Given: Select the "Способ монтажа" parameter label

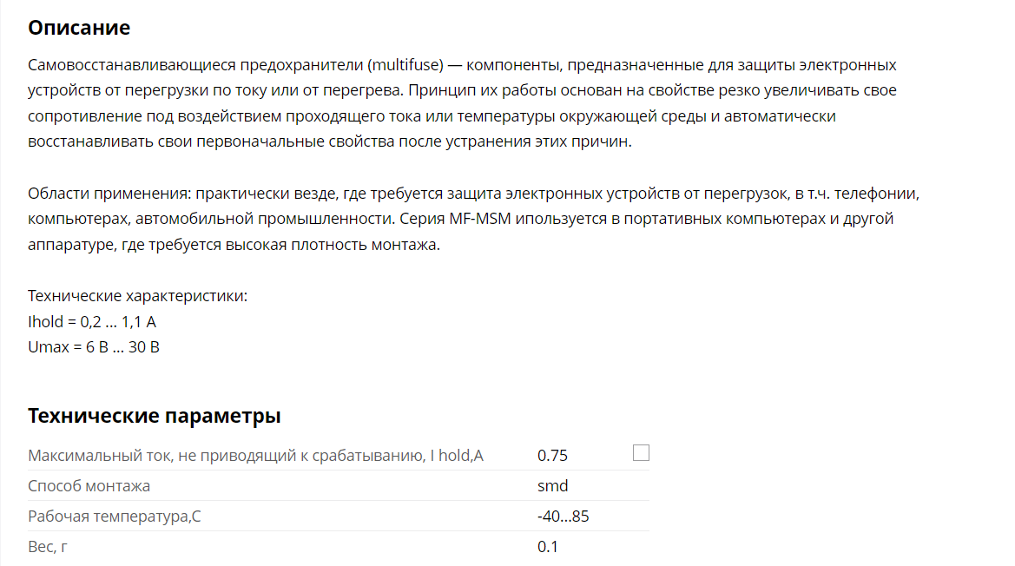Looking at the screenshot, I should [89, 486].
